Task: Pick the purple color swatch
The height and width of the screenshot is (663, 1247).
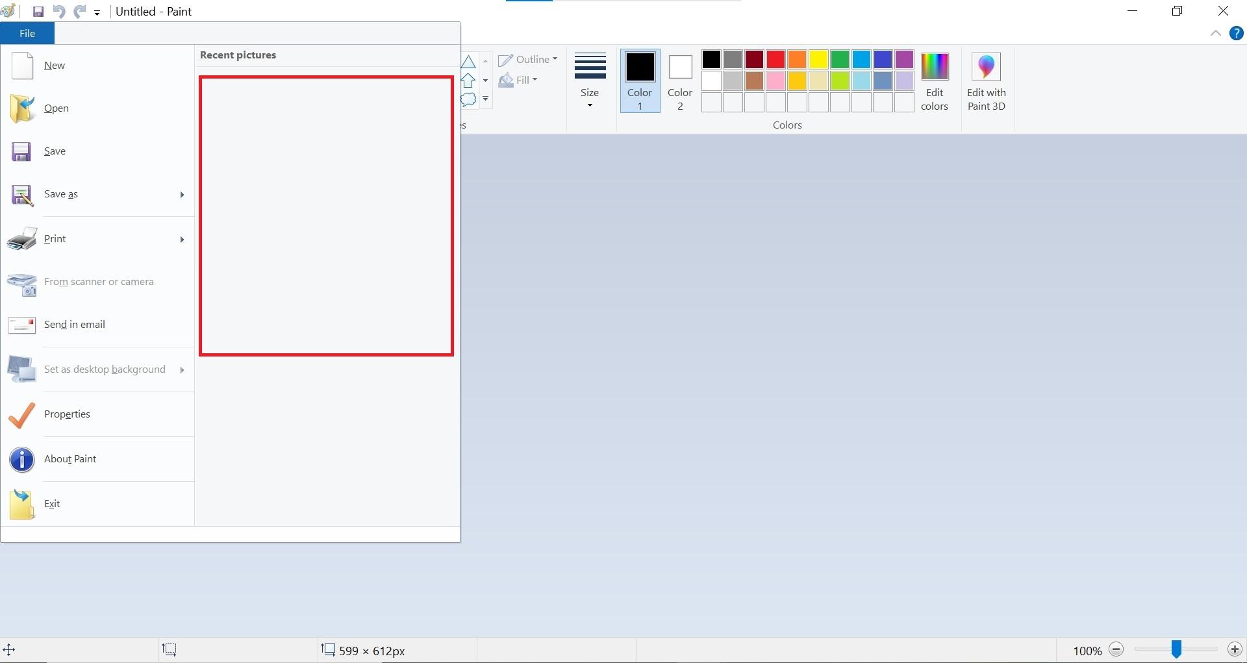Action: tap(904, 60)
